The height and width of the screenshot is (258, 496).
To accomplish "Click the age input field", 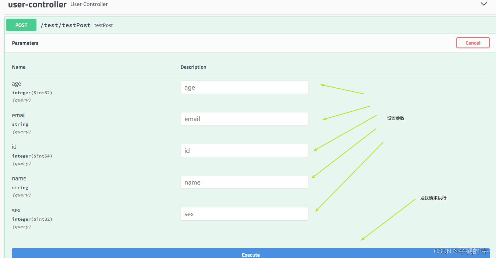I will click(x=244, y=87).
